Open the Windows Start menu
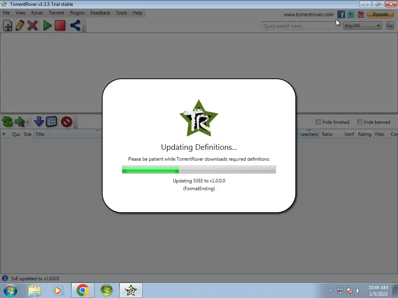 [x=10, y=290]
